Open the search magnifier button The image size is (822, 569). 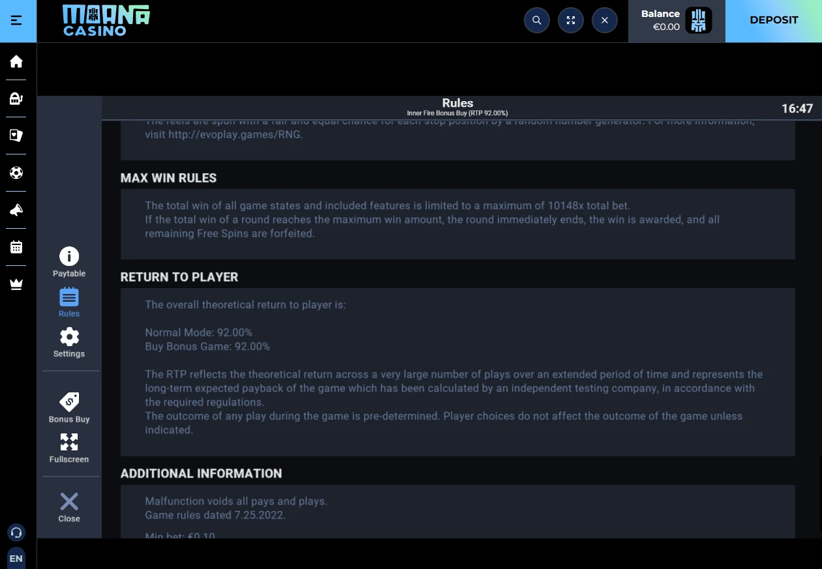pos(537,20)
